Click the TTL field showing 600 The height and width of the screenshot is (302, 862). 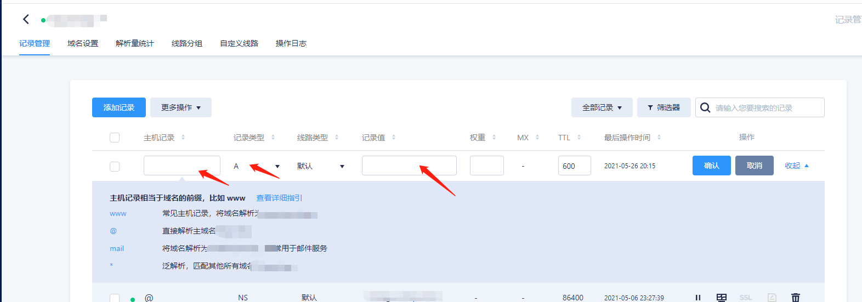(x=575, y=166)
